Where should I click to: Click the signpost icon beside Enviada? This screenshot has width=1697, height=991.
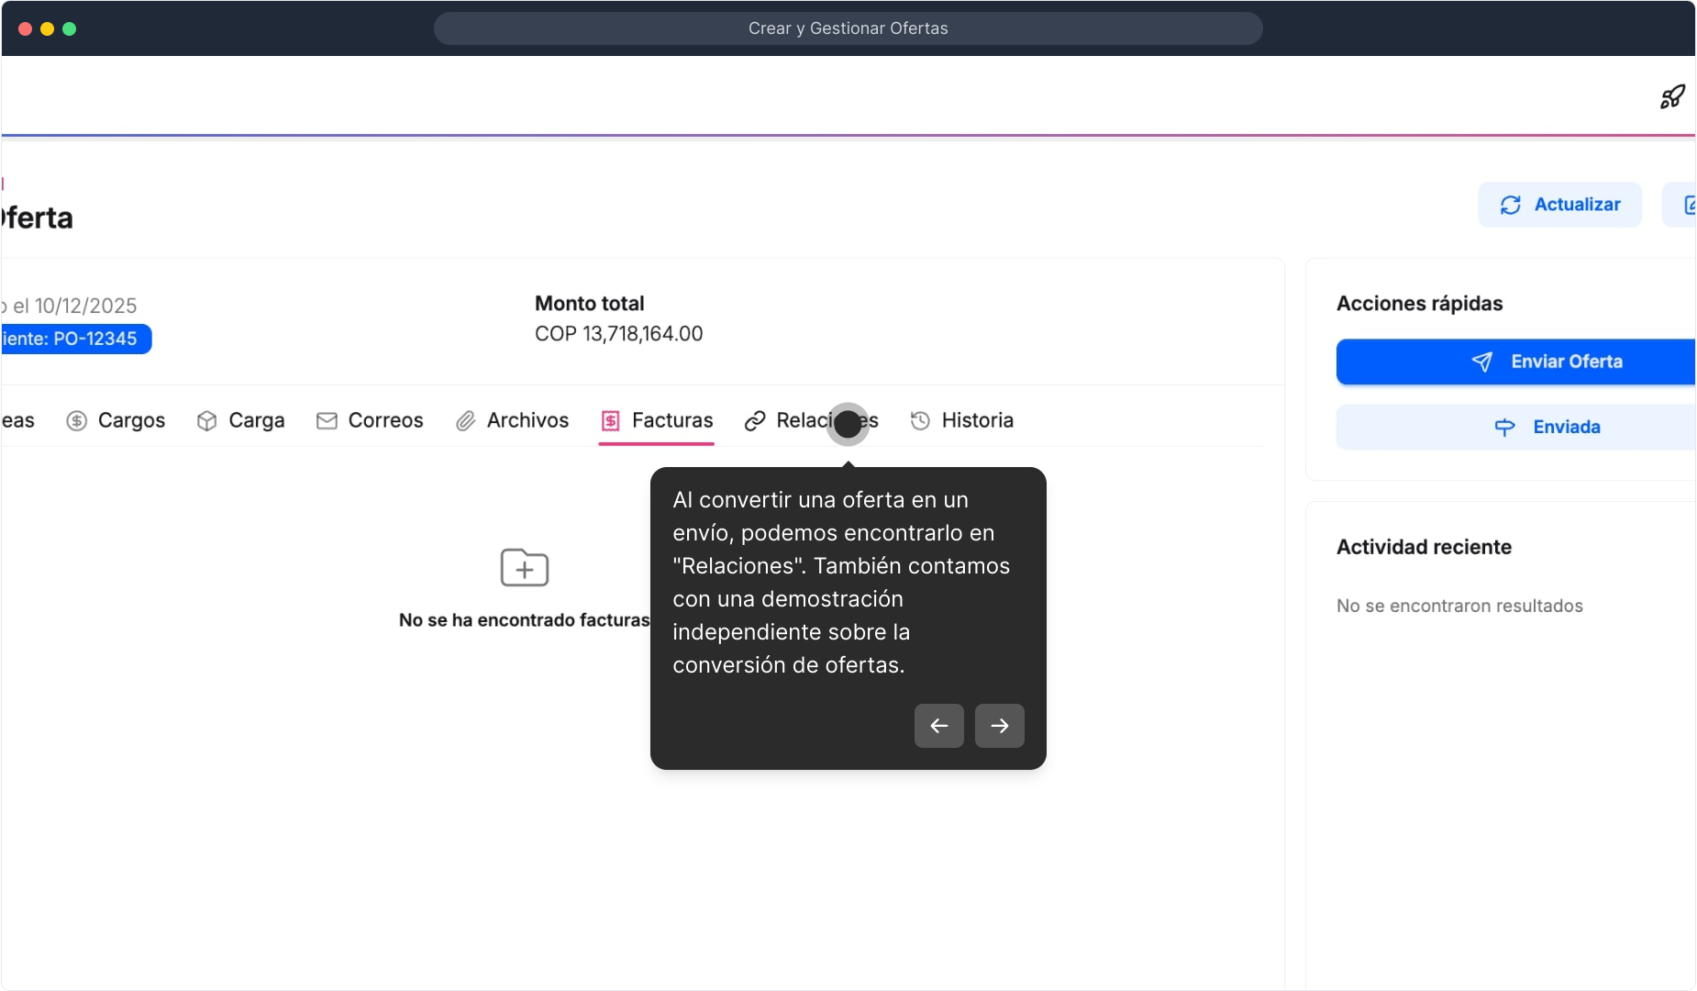tap(1504, 428)
